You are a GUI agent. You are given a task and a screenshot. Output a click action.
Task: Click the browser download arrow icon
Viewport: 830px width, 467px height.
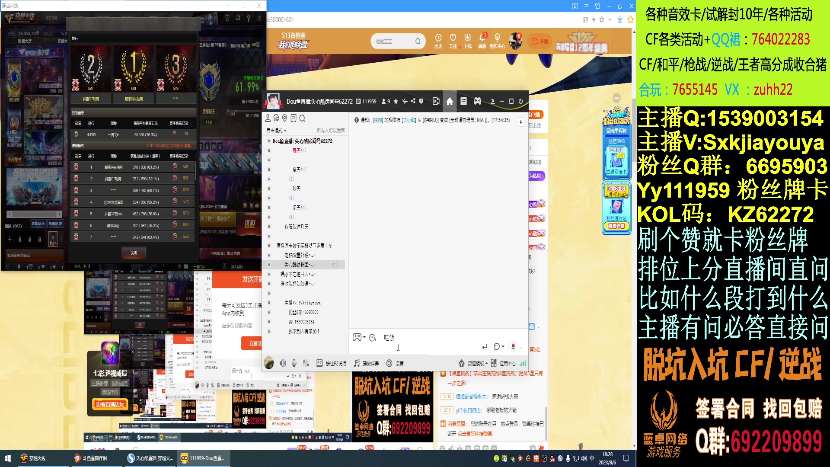(619, 19)
